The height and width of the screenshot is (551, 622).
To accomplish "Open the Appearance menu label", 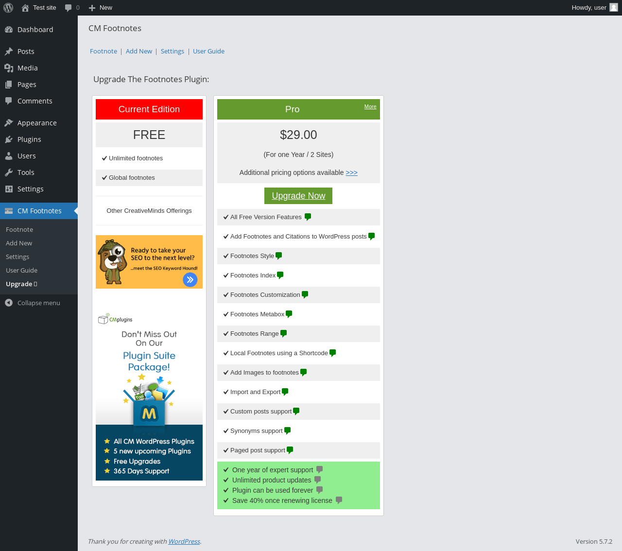I will (37, 123).
